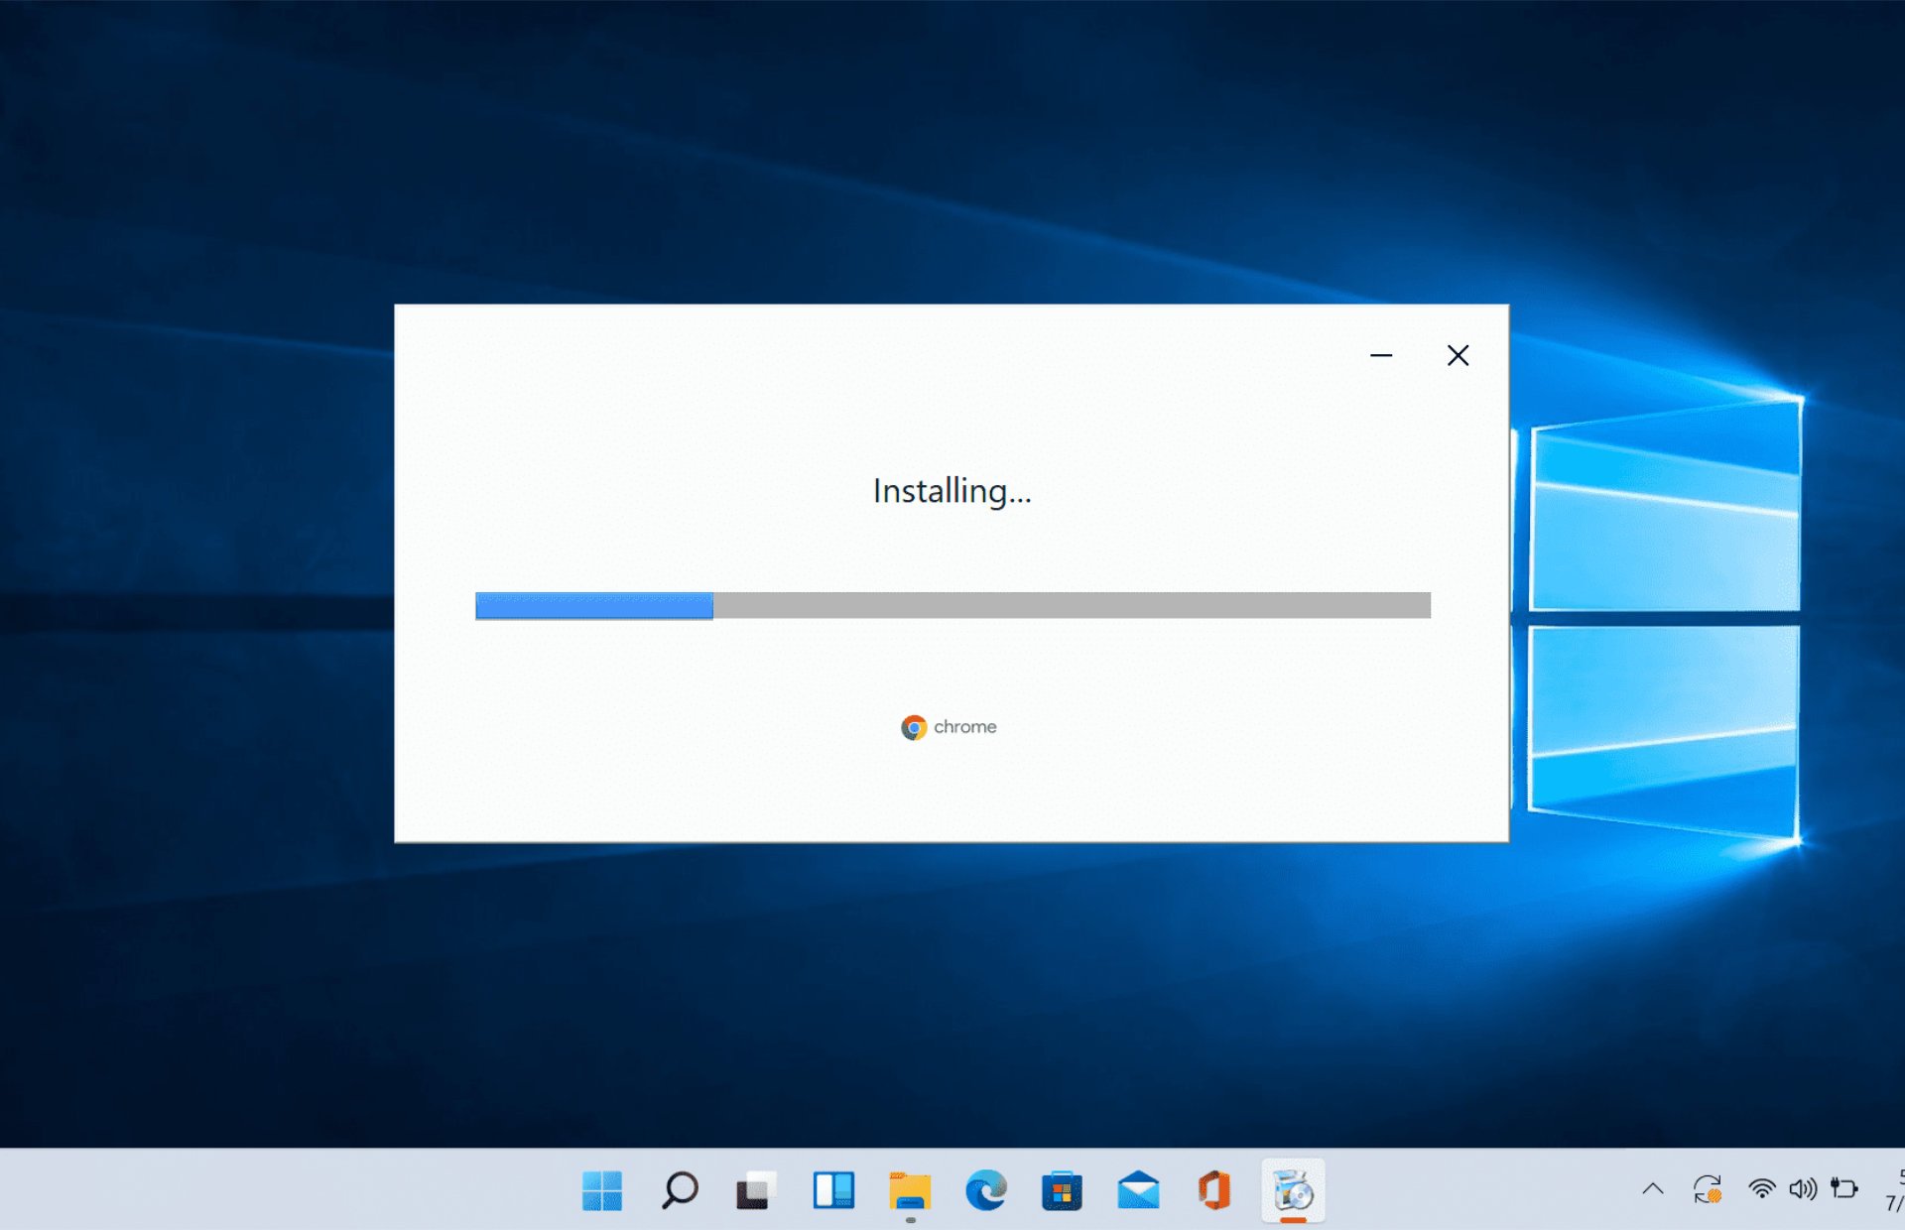Open the clock and date in taskbar
The image size is (1905, 1230).
pyautogui.click(x=1893, y=1189)
